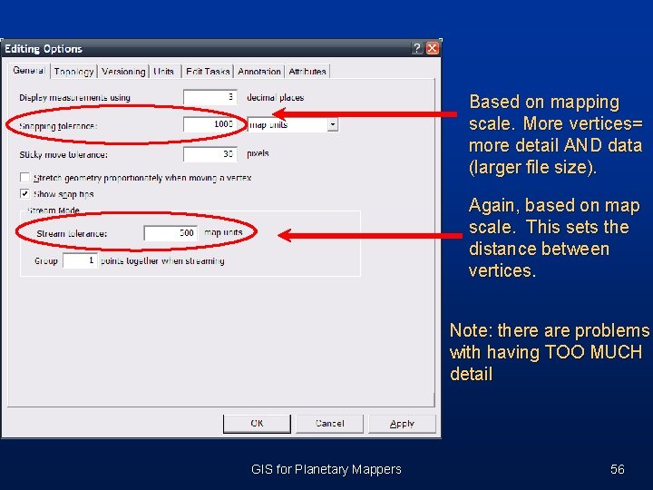
Task: Click the slide number 56
Action: tap(618, 469)
